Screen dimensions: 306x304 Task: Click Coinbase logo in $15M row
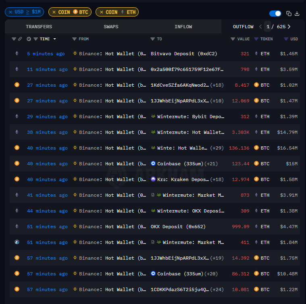click(153, 163)
